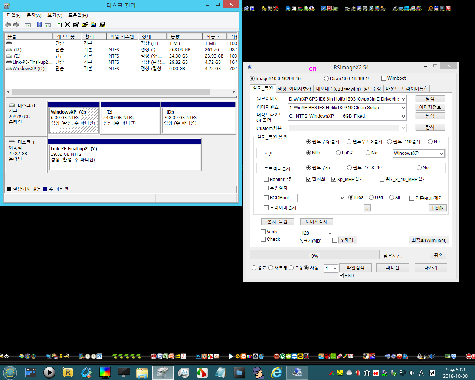
Task: Click the black monitor icon on taskbar
Action: [x=124, y=372]
